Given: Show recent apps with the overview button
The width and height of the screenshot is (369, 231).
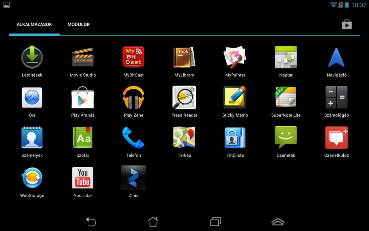Looking at the screenshot, I should pyautogui.click(x=216, y=222).
